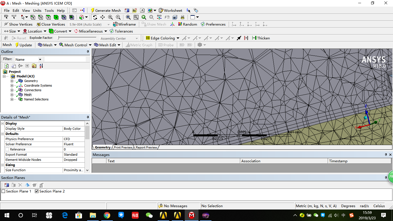Viewport: 393px width, 221px height.
Task: Switch to the Print Preview tab
Action: 123,147
